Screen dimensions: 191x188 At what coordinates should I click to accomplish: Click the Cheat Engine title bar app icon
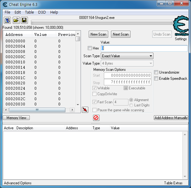pyautogui.click(x=5, y=5)
